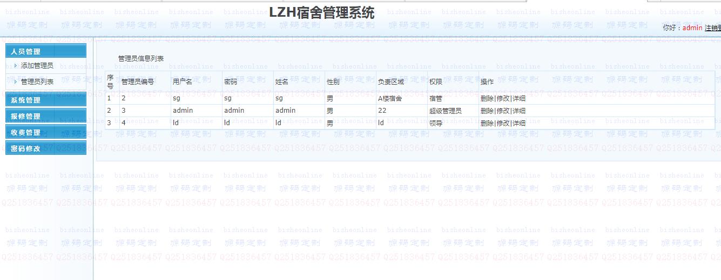Click the arrow icon beside 管理员列表
Viewport: 721px width, 280px height.
click(16, 82)
